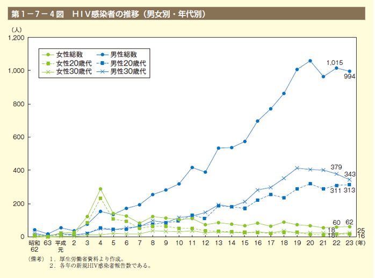The height and width of the screenshot is (278, 375).
Task: Click the 994 data label
Action: click(x=349, y=76)
